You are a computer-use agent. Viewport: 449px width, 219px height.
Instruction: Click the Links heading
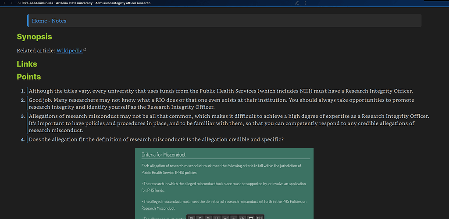click(27, 64)
